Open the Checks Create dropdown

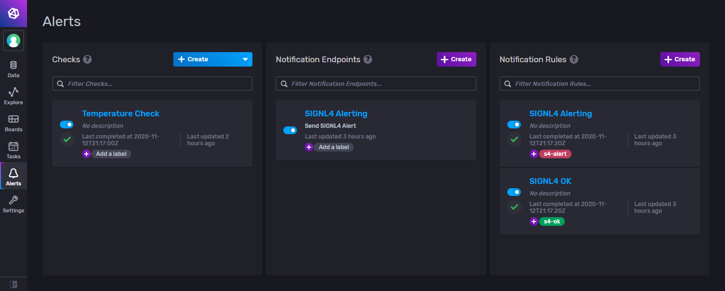click(213, 59)
